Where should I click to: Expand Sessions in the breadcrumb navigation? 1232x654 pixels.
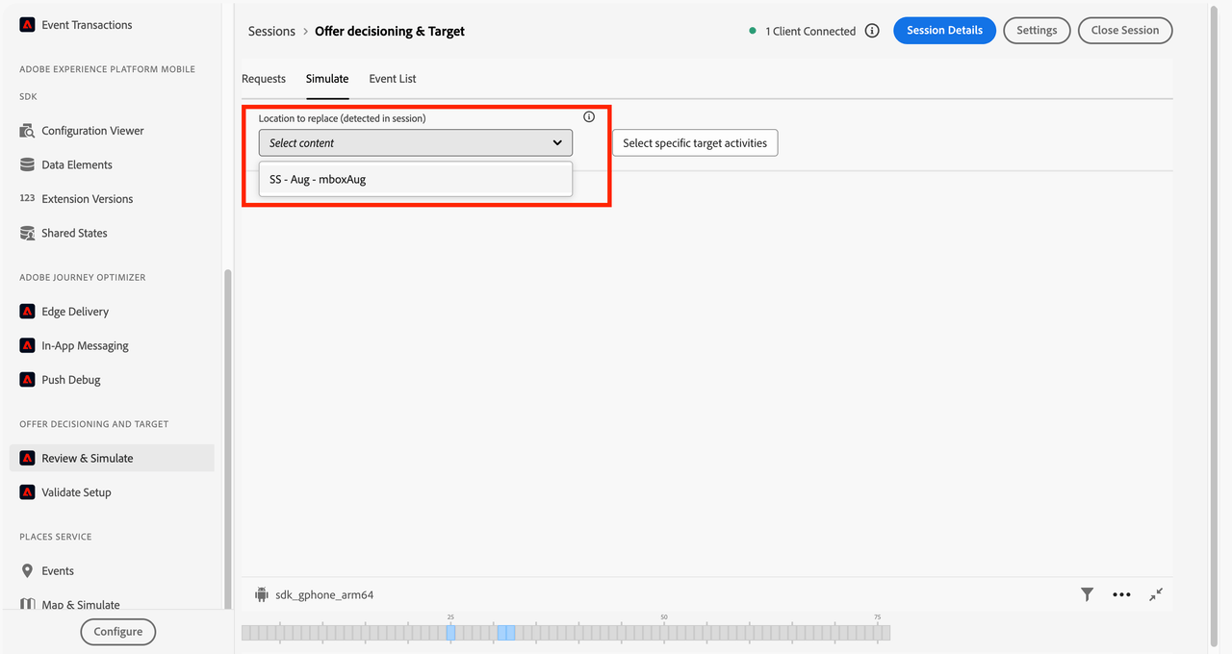coord(270,31)
